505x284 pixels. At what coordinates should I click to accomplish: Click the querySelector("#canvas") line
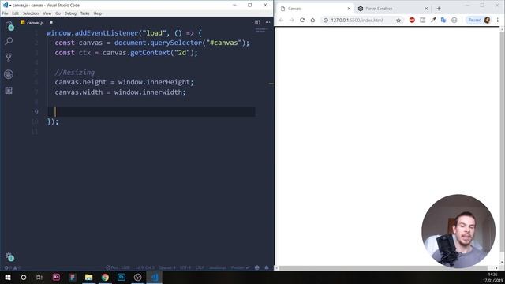(x=152, y=43)
